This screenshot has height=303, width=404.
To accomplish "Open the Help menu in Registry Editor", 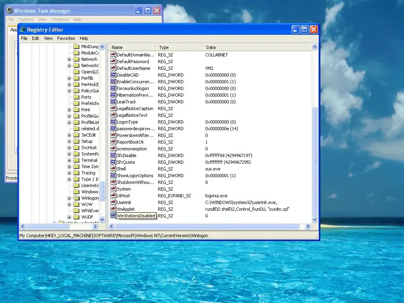I will pos(84,38).
